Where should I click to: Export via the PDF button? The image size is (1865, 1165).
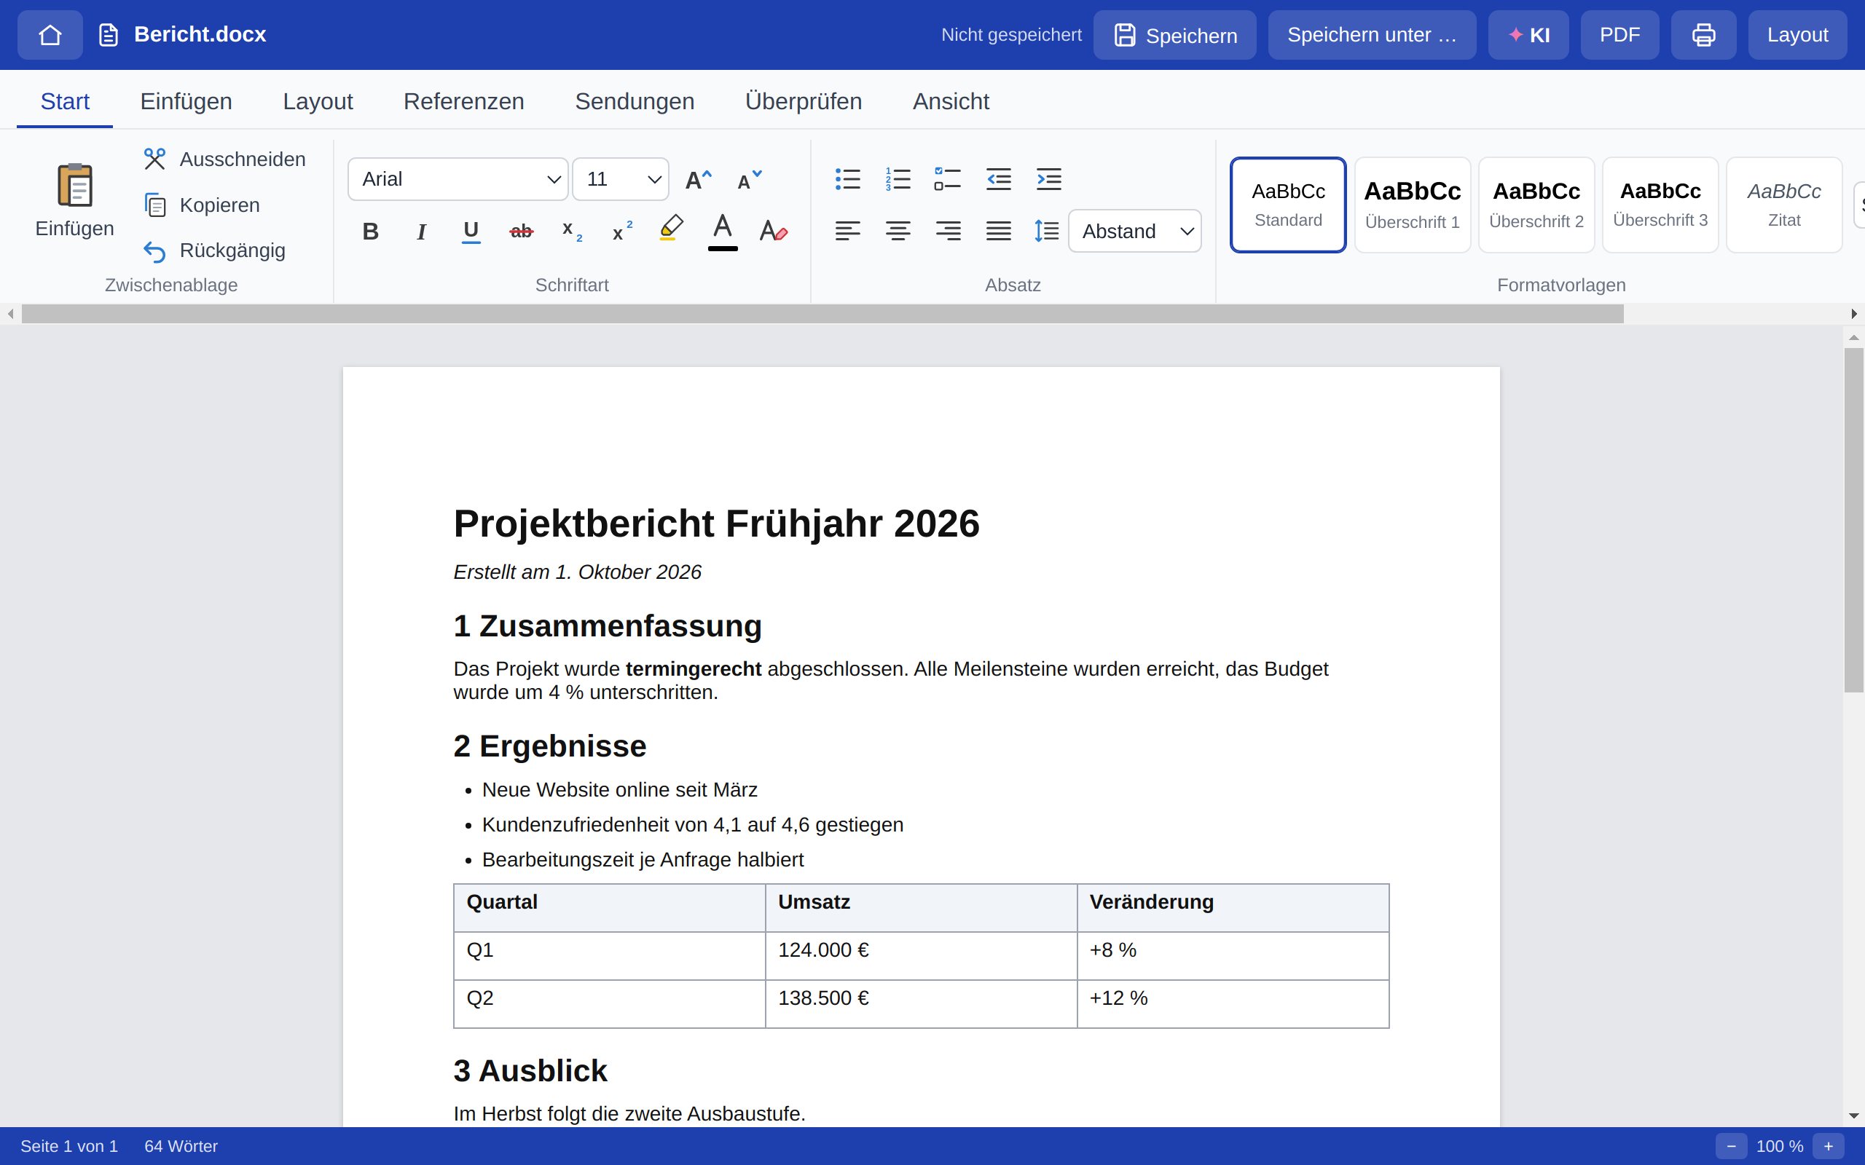[x=1619, y=35]
